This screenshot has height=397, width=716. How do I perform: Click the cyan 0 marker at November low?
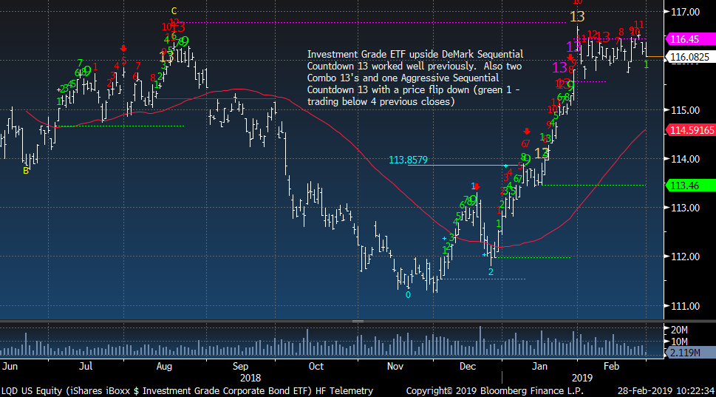tap(408, 295)
